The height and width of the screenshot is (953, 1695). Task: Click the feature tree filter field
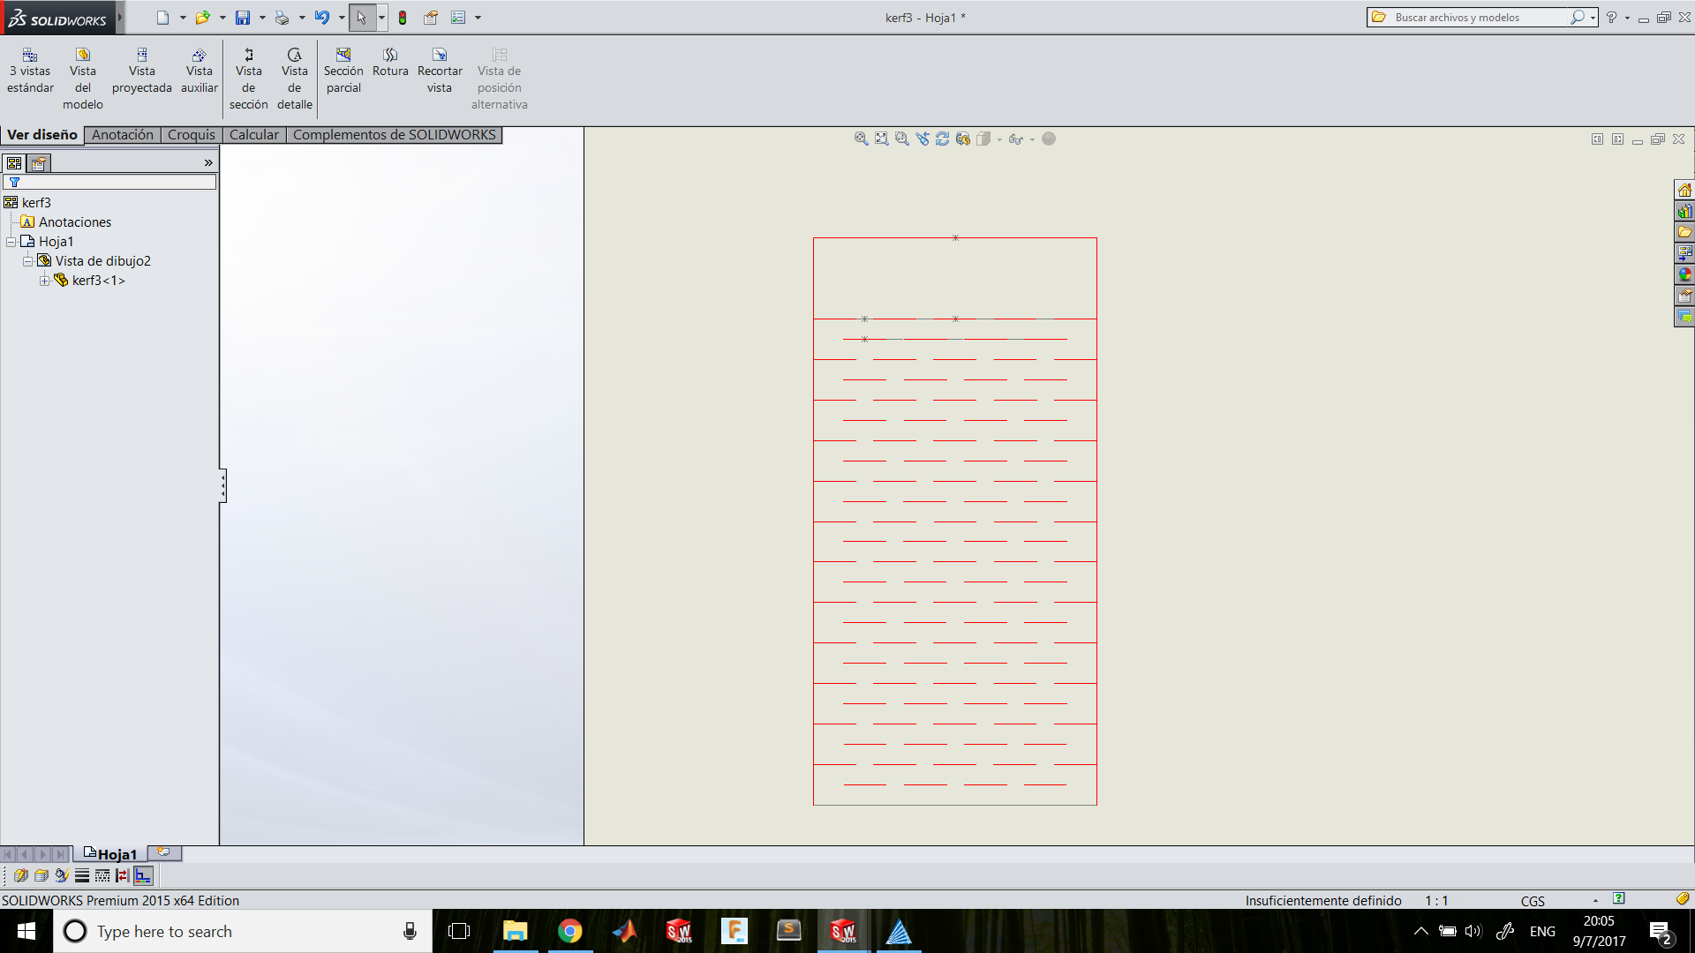pos(110,182)
